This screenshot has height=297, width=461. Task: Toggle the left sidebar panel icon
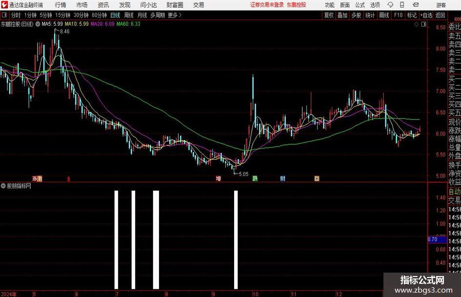[4, 15]
